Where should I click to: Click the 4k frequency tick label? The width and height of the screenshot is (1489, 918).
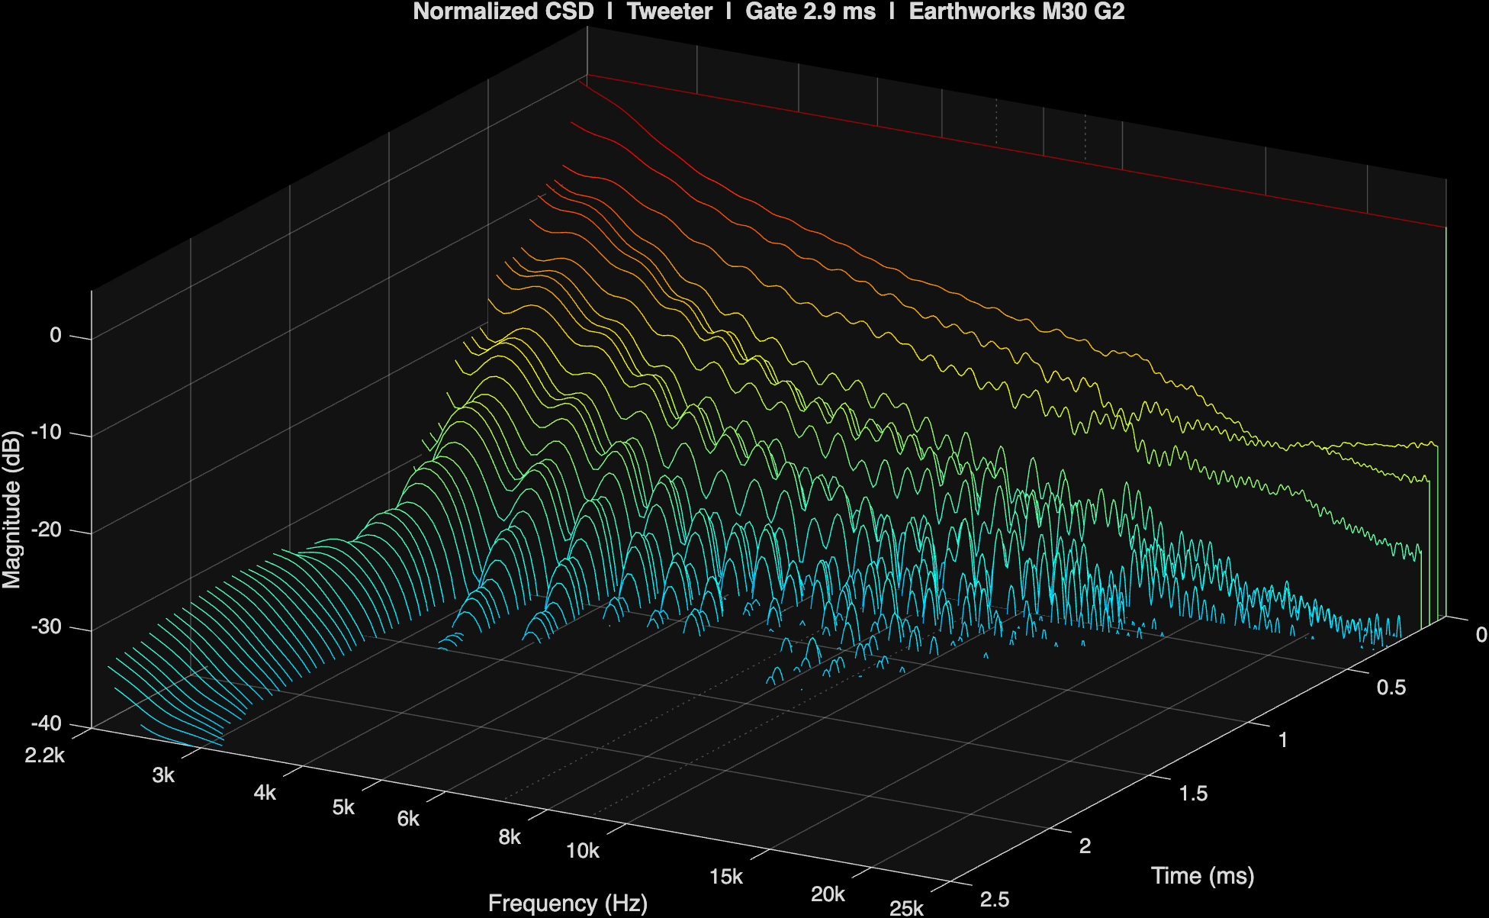(265, 793)
